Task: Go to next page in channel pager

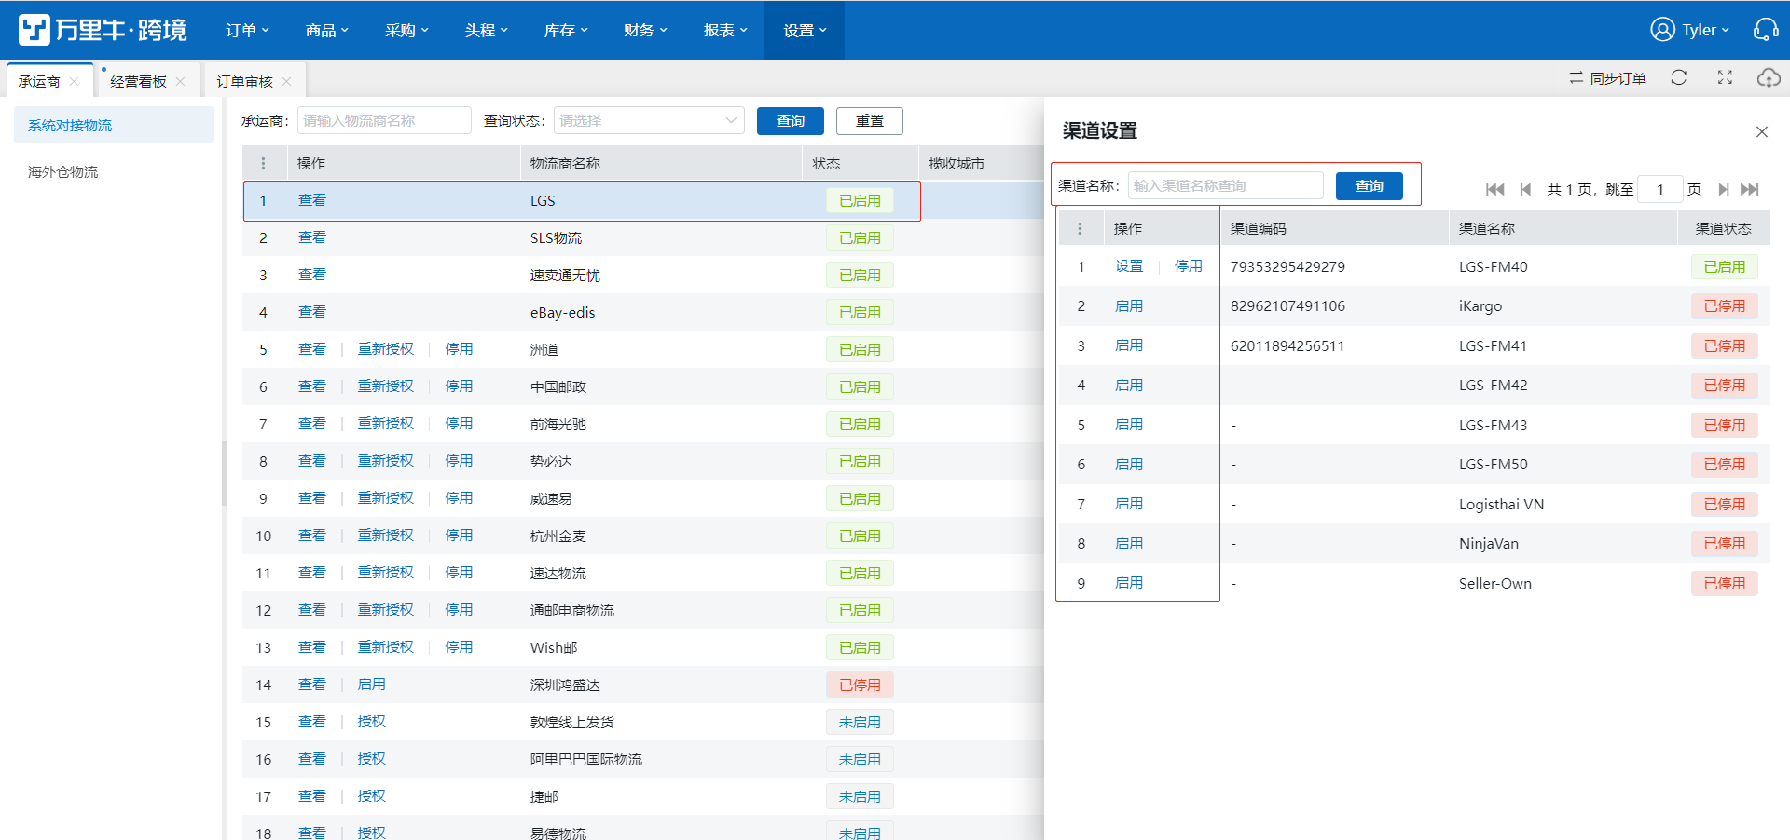Action: (1724, 189)
